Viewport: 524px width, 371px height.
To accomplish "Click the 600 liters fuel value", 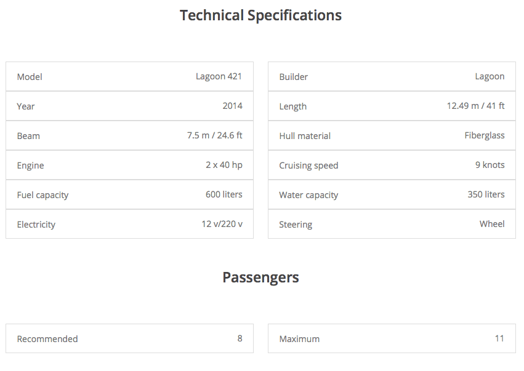I will click(224, 194).
